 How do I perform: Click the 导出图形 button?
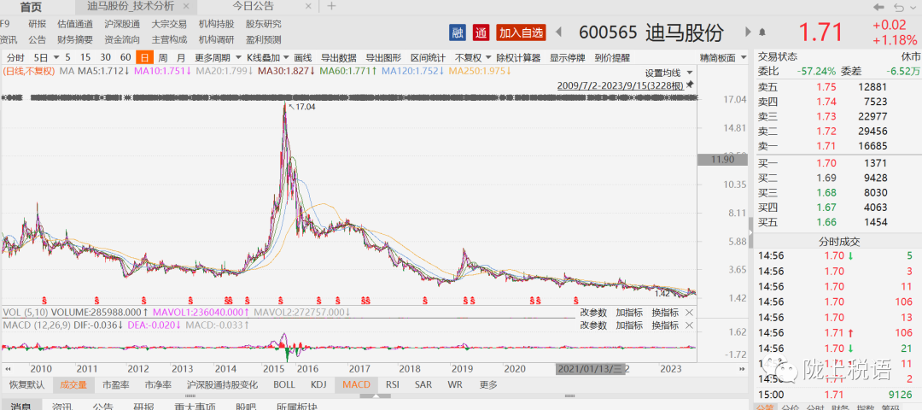pos(383,57)
